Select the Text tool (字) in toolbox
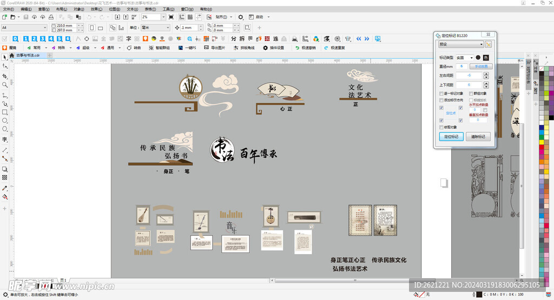Image resolution: width=554 pixels, height=300 pixels. click(5, 139)
